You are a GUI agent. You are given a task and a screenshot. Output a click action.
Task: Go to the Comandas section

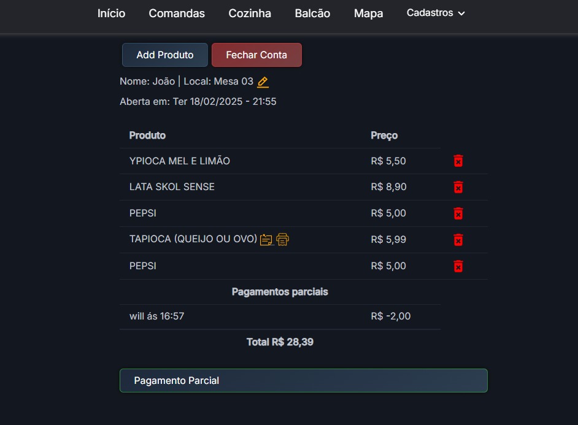point(177,13)
